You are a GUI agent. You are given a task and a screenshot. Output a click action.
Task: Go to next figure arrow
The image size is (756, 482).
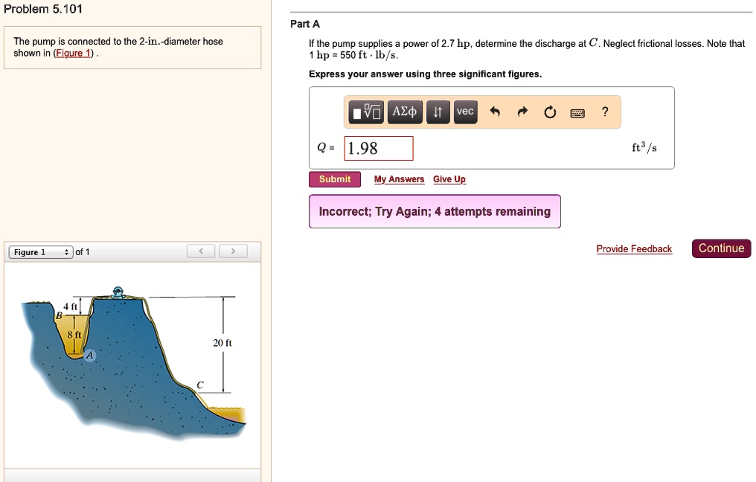[234, 251]
